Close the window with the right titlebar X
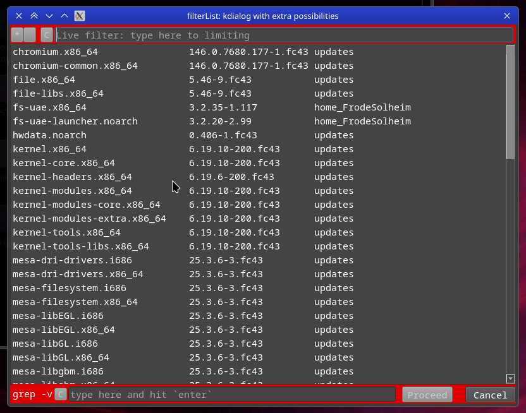The height and width of the screenshot is (413, 526). (x=506, y=16)
